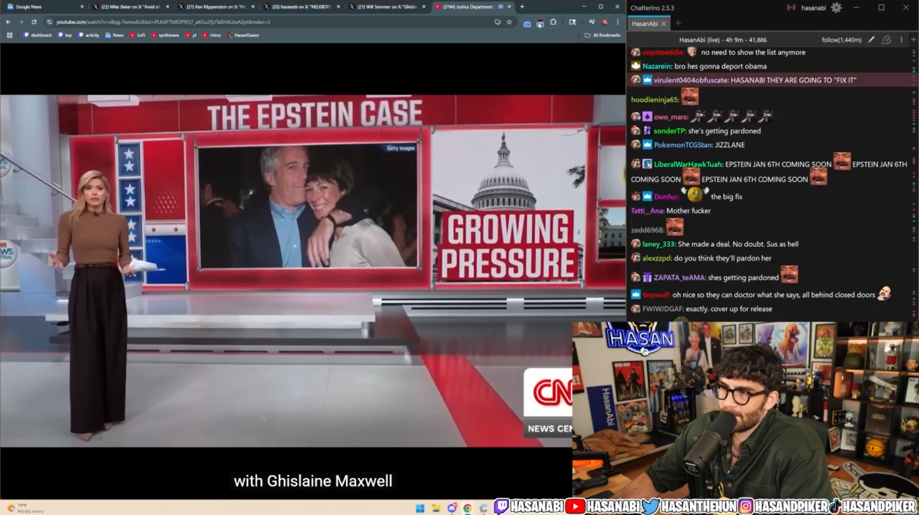Open the 'top' bookmark
Image resolution: width=919 pixels, height=515 pixels.
coord(65,35)
